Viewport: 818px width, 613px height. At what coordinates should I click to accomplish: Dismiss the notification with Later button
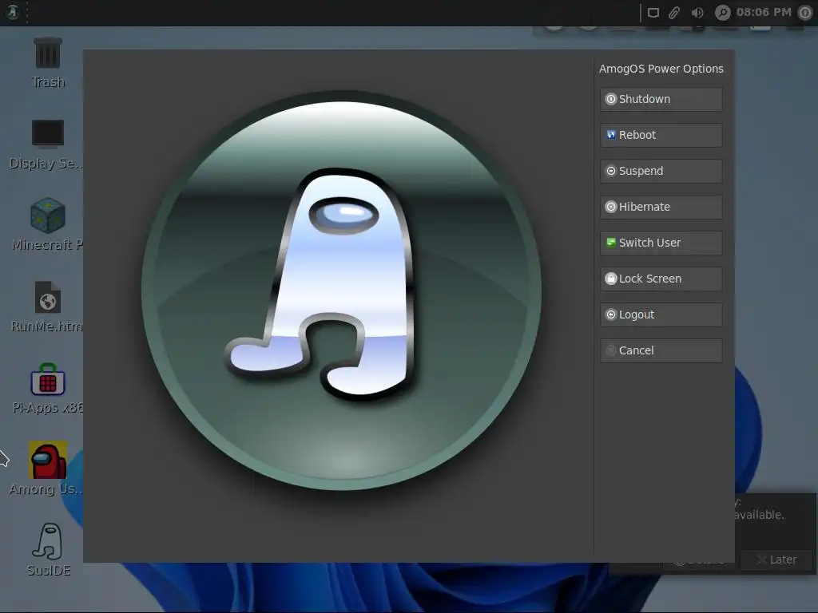[776, 560]
